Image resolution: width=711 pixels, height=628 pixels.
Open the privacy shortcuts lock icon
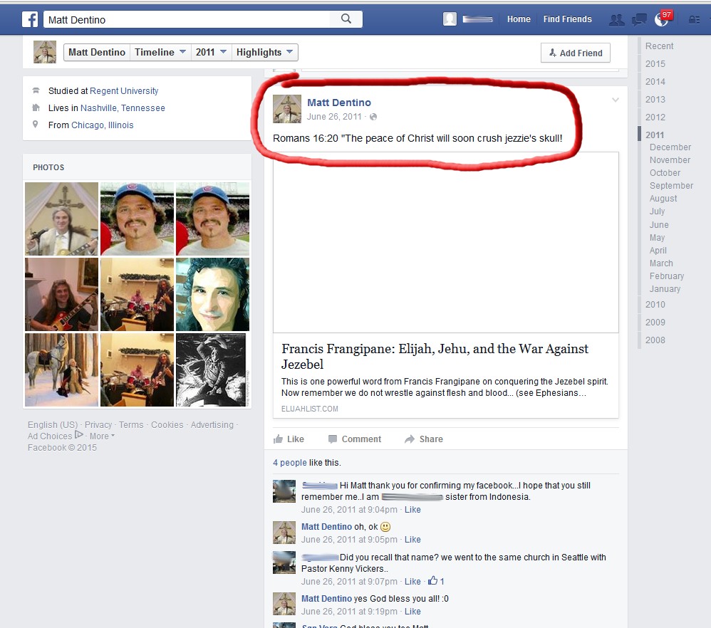coord(694,19)
